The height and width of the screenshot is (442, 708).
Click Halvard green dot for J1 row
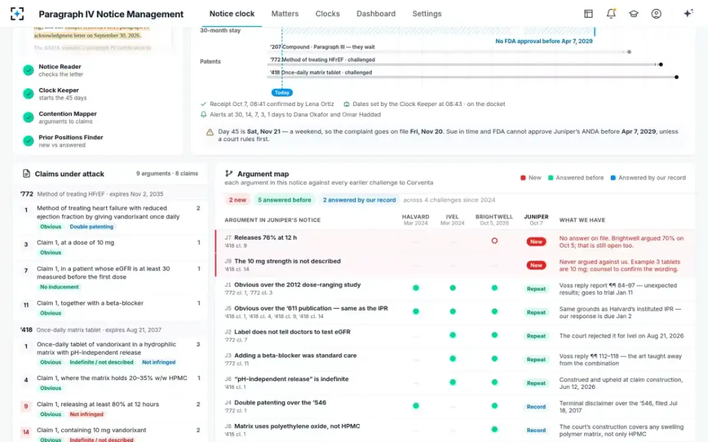tap(416, 288)
